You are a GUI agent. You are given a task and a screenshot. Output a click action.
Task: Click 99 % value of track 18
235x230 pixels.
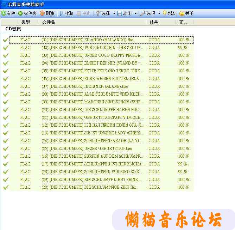[x=182, y=172]
